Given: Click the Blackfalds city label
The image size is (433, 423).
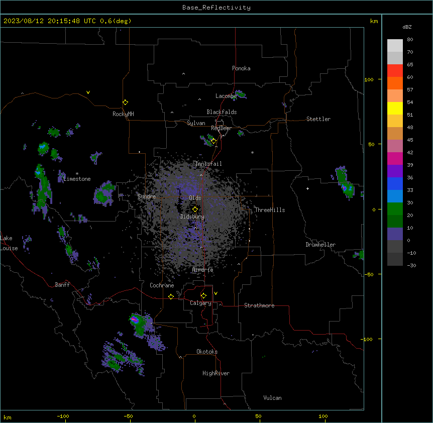Looking at the screenshot, I should pyautogui.click(x=222, y=112).
